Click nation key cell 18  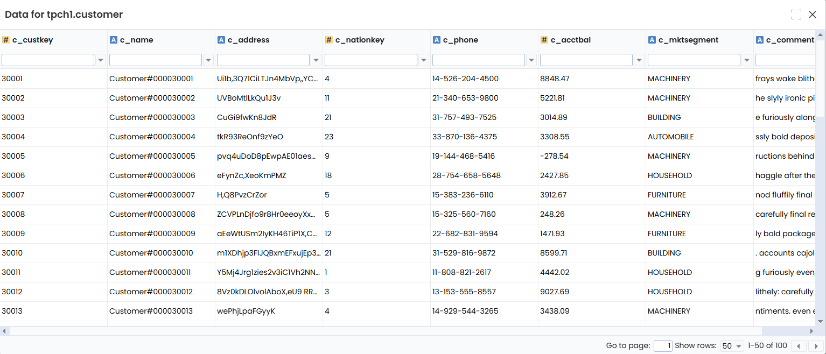(x=377, y=175)
